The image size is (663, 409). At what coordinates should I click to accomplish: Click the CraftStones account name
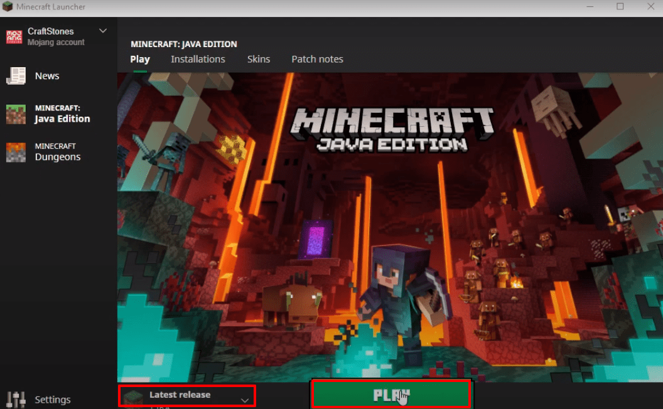click(x=51, y=31)
